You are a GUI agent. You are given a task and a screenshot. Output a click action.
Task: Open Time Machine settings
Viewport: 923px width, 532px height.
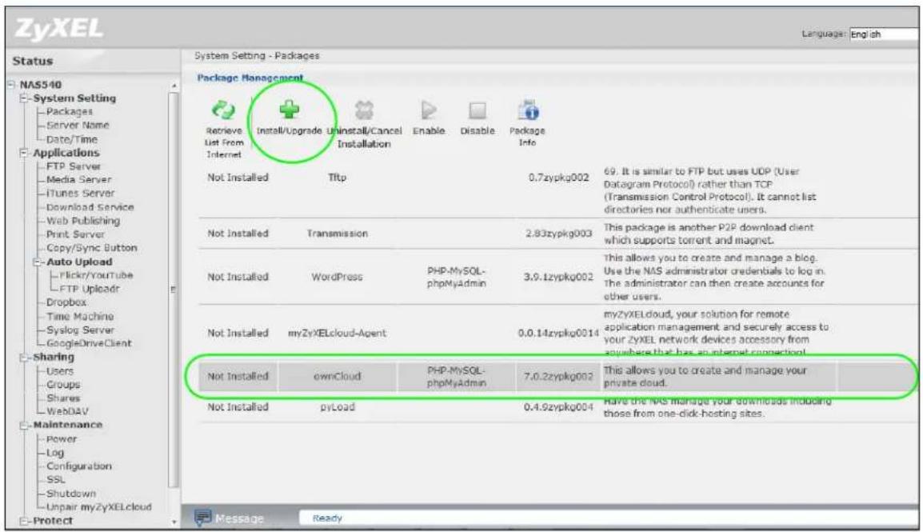coord(80,317)
